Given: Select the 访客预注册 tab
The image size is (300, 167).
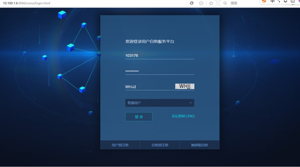Looking at the screenshot, I should [160, 145].
